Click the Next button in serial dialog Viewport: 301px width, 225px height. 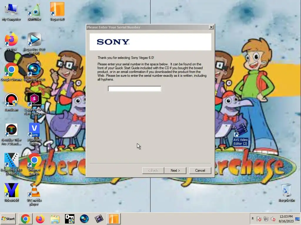coord(175,171)
